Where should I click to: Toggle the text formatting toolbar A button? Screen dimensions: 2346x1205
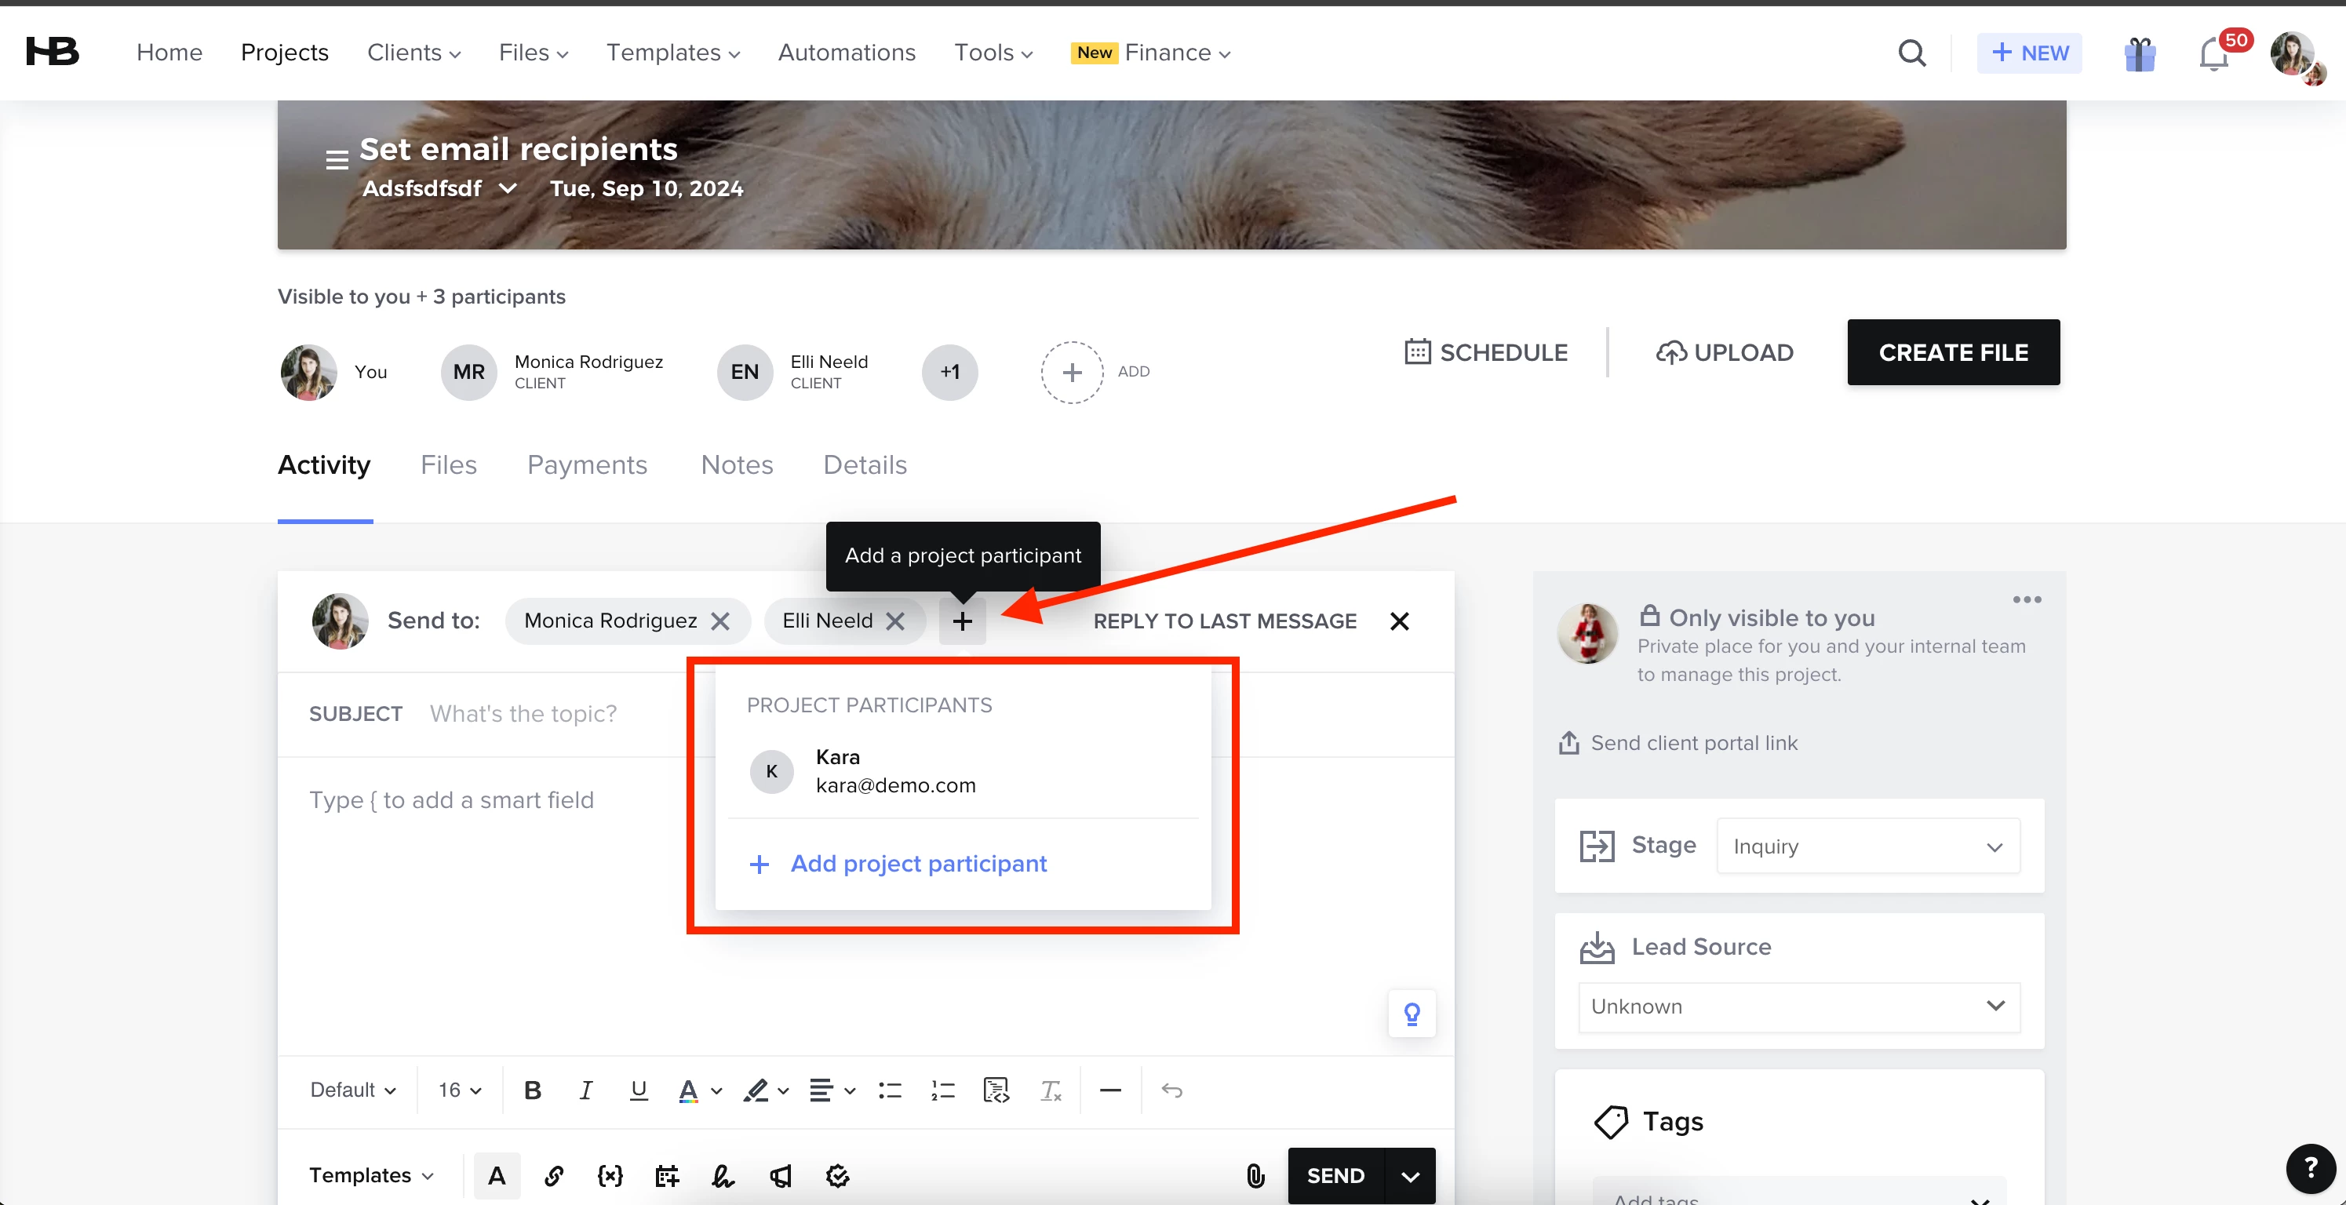pos(497,1176)
